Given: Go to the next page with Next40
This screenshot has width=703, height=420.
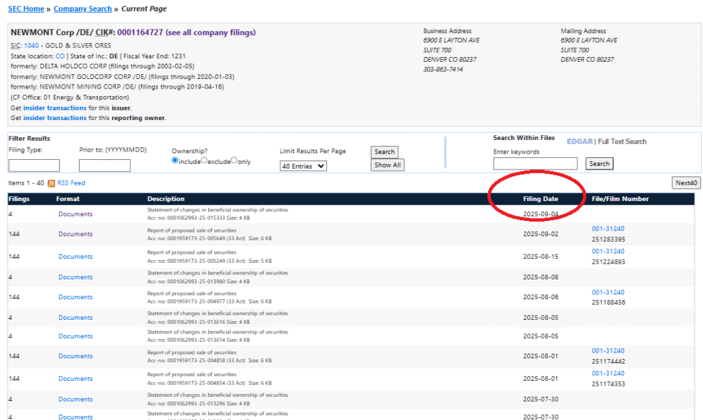Looking at the screenshot, I should [x=687, y=183].
